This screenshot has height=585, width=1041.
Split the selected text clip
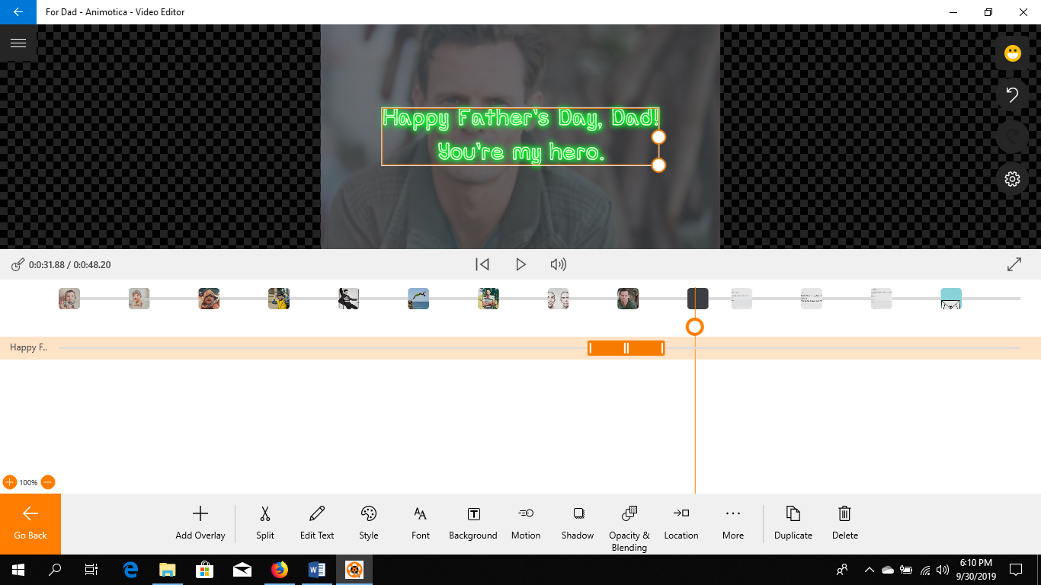tap(265, 523)
